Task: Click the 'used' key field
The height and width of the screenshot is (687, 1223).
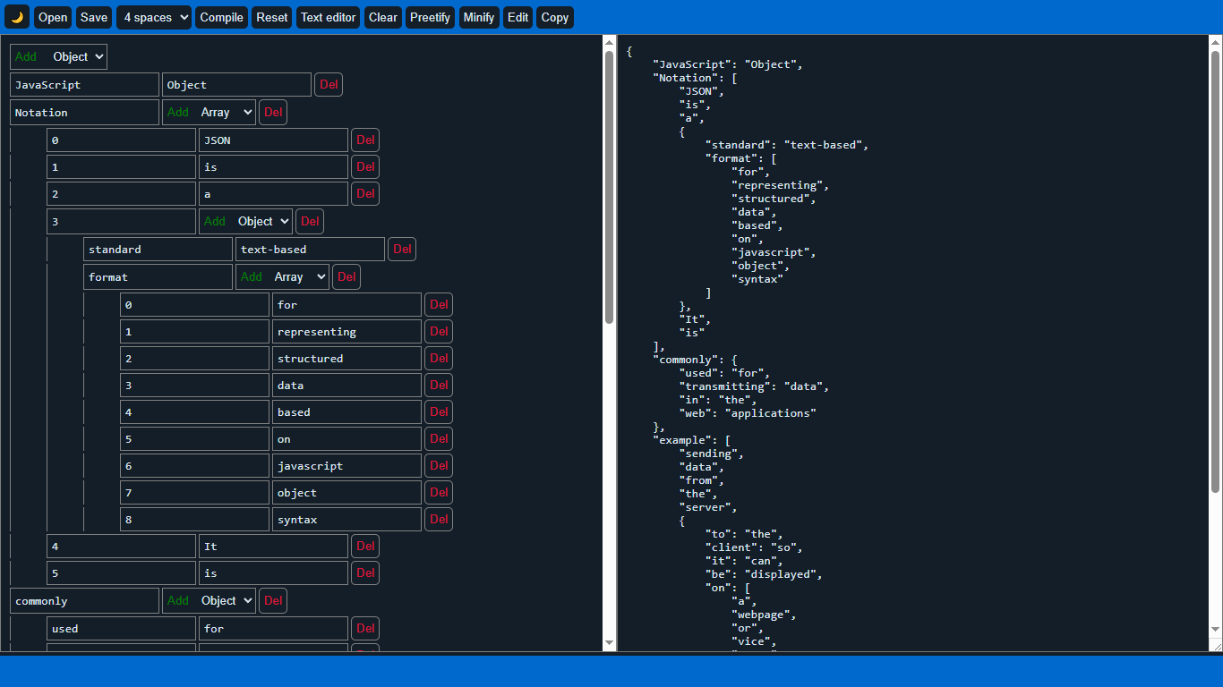Action: click(x=121, y=629)
